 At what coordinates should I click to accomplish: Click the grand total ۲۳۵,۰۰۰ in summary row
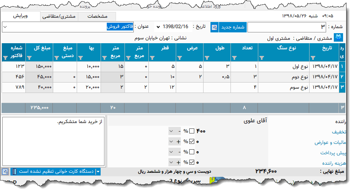[39, 108]
